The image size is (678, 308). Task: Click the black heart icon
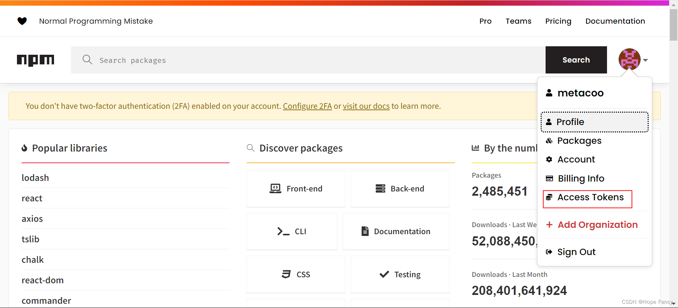tap(22, 21)
